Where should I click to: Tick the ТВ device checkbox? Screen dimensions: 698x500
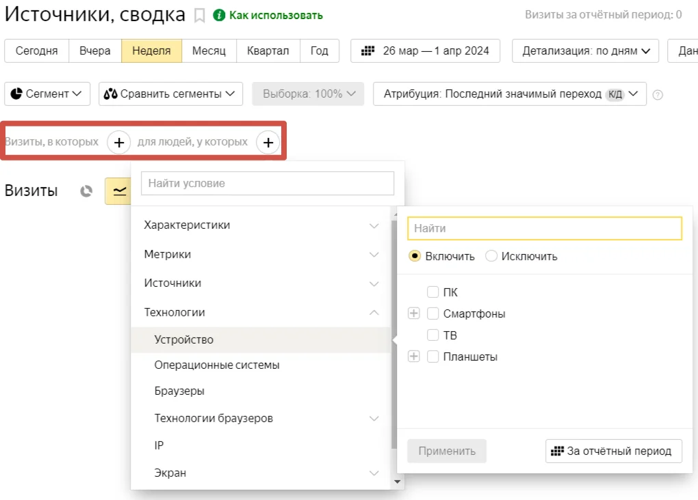point(432,335)
